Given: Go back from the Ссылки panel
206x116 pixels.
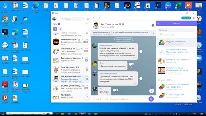Looking at the screenshot, I should 159,23.
